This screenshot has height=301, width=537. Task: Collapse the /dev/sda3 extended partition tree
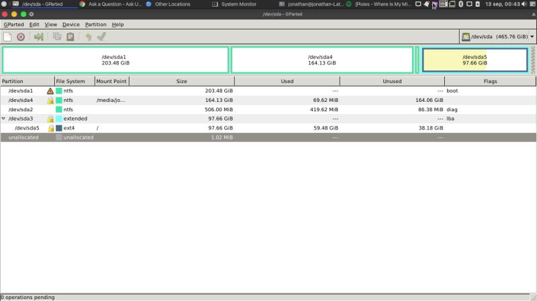point(3,119)
